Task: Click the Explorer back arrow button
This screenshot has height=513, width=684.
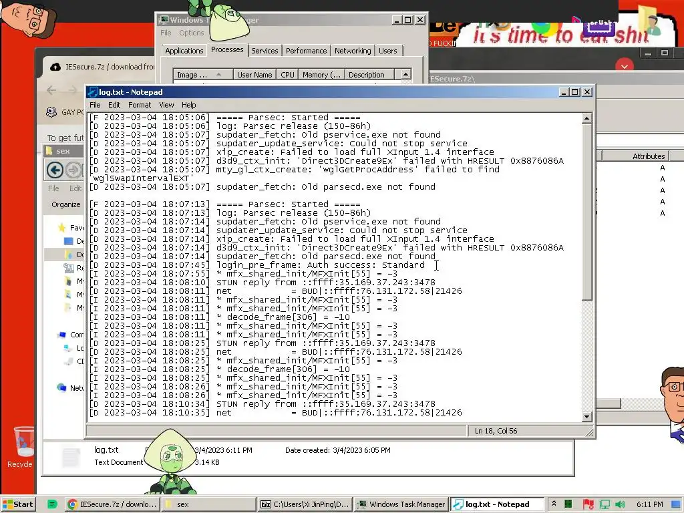Action: [55, 170]
